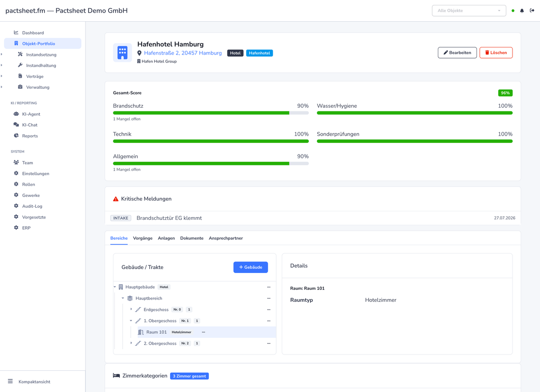Viewport: 540px width, 392px height.
Task: Open Erdgeschoss row options menu
Action: (269, 310)
